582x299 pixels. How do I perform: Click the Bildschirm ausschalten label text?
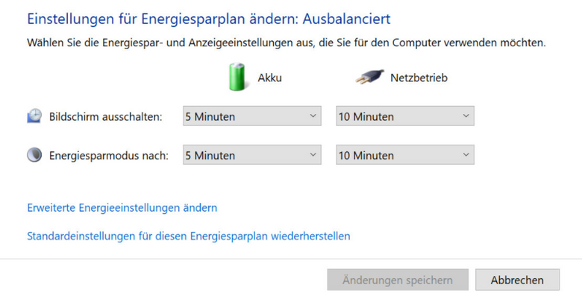[x=106, y=116]
